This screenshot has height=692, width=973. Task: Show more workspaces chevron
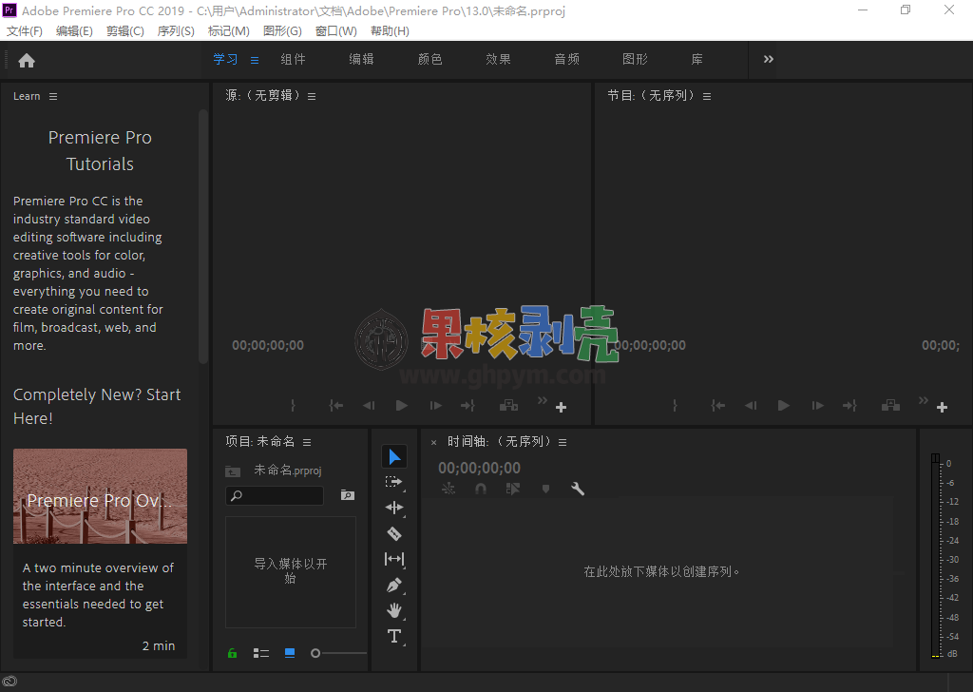[768, 60]
